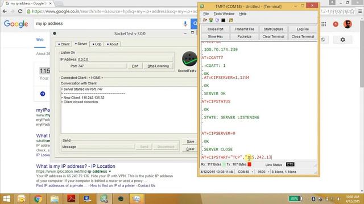Click Message input field in SocketTest
The image size is (364, 204).
click(x=105, y=147)
